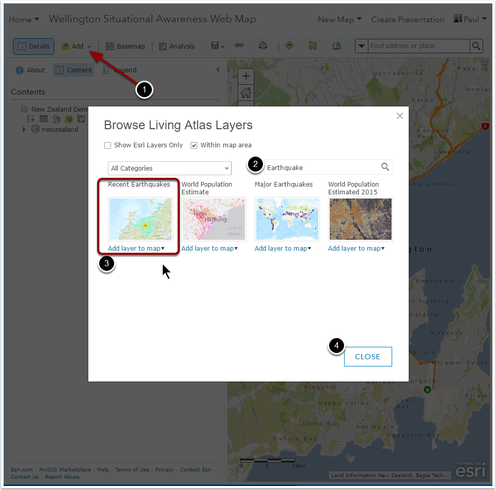Click the newzealand basemap globe icon
Viewport: 496px width, 490px height.
36,129
